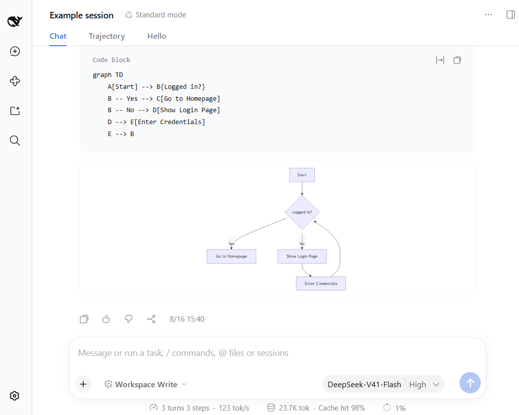This screenshot has width=519, height=415.
Task: Give the response a thumbs down
Action: coord(129,319)
